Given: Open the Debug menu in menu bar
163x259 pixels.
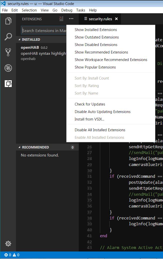Looking at the screenshot, I should [x=67, y=10].
